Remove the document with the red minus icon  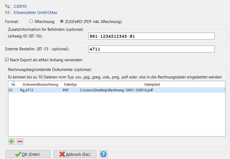20,141
